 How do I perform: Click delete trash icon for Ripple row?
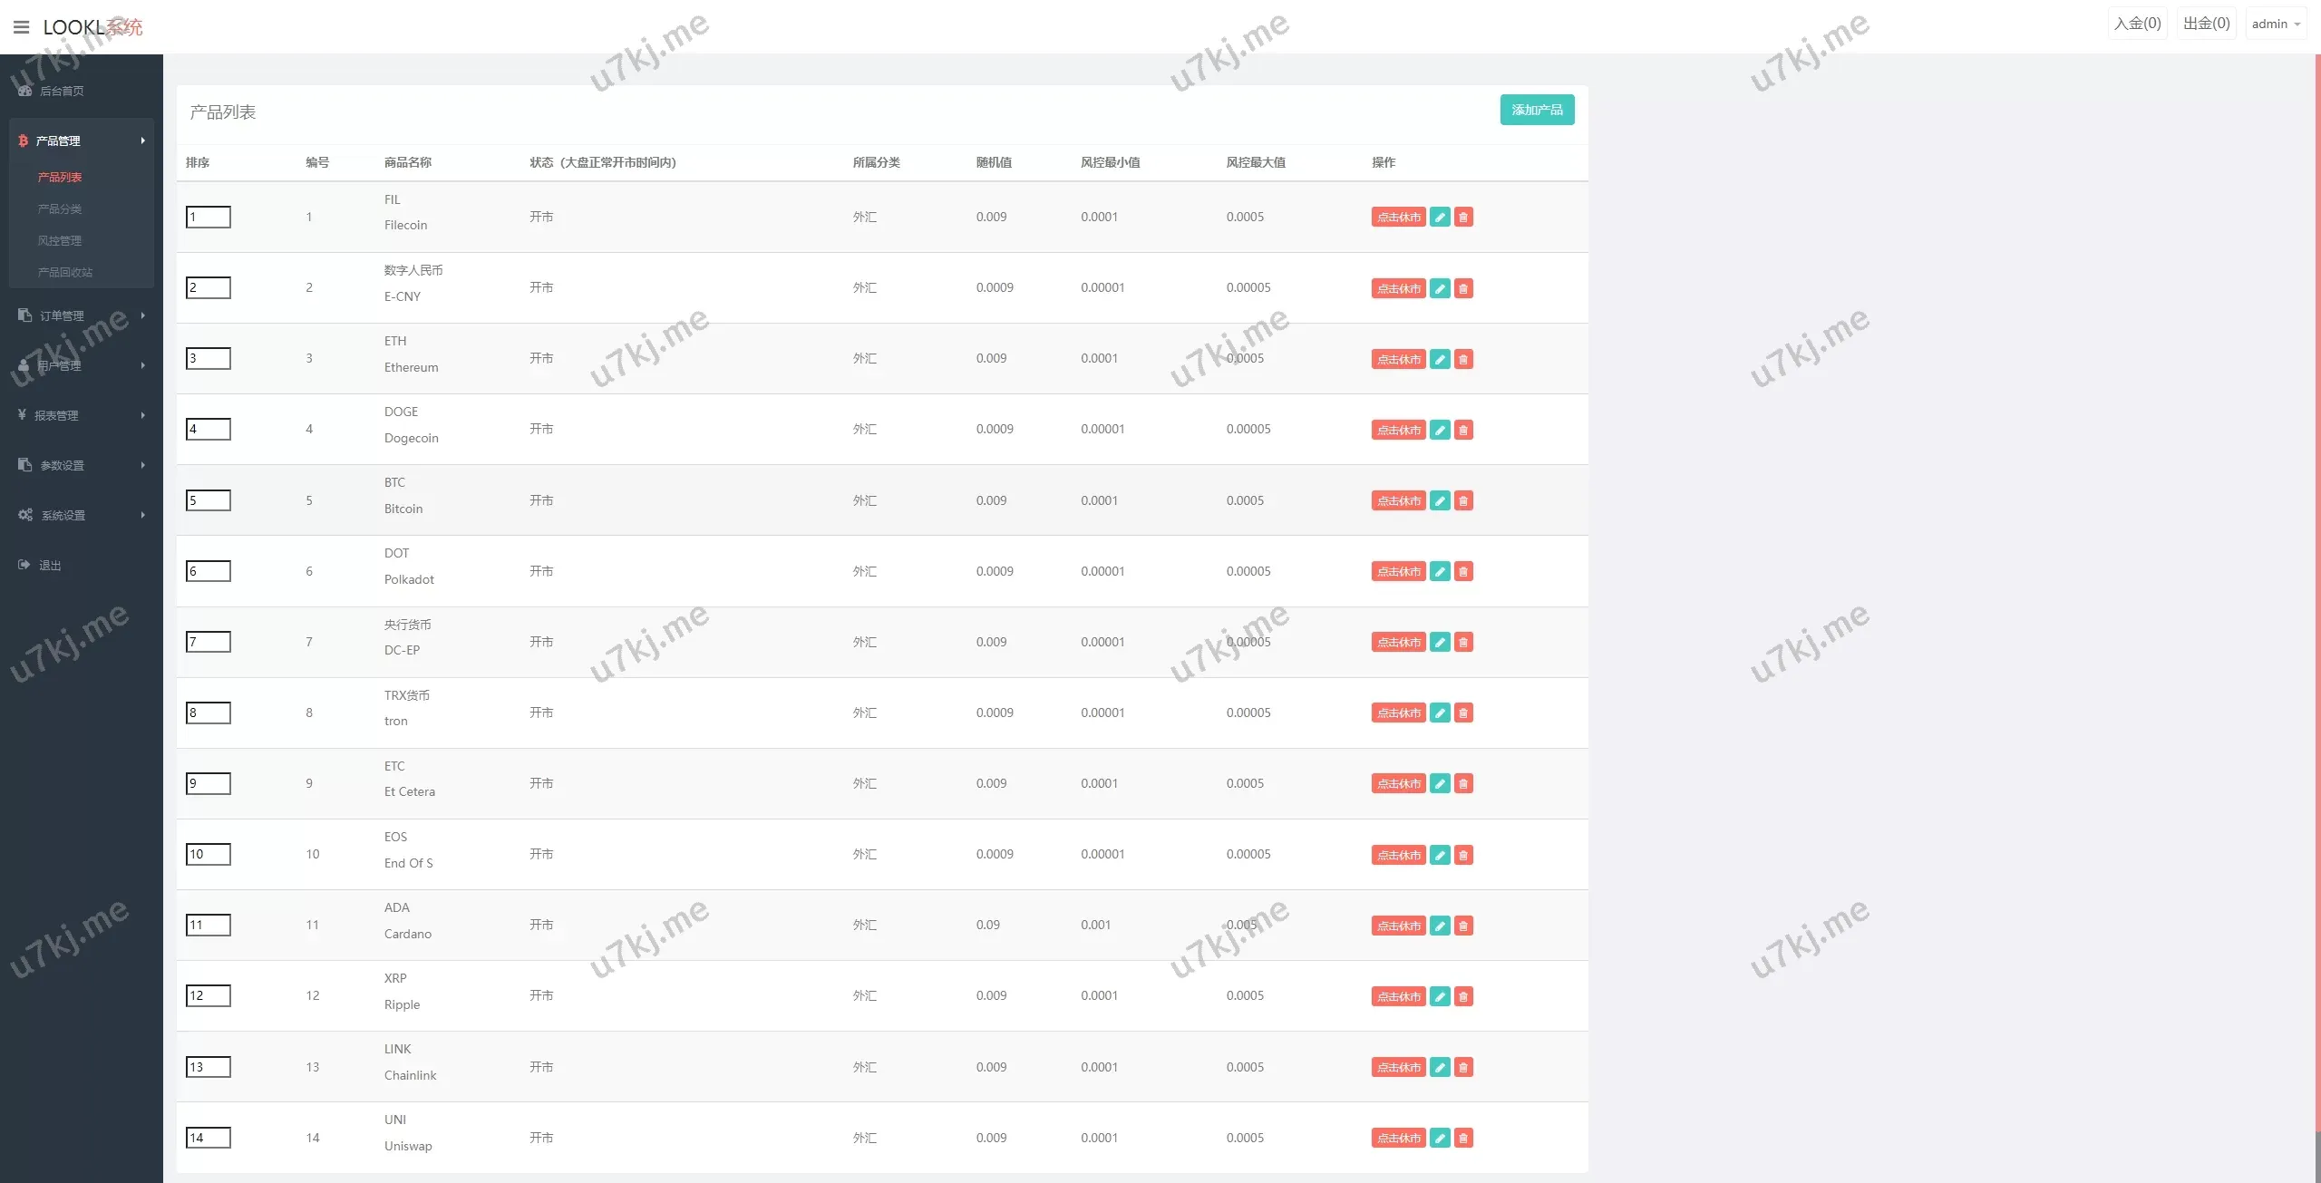pos(1463,996)
